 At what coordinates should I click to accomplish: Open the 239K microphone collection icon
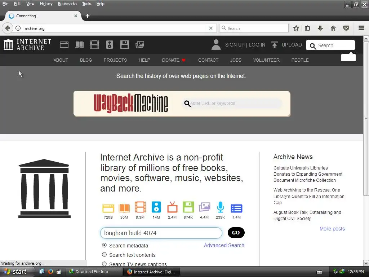pos(220,207)
